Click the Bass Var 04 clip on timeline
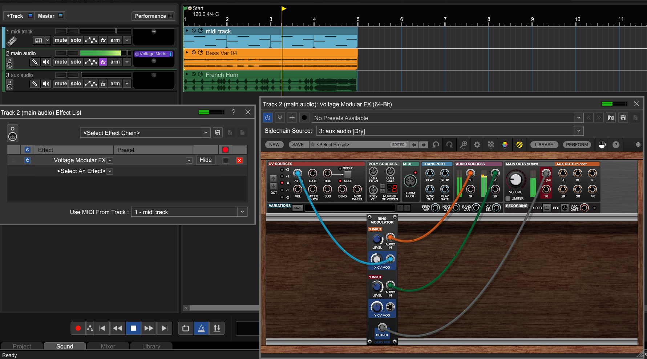The width and height of the screenshot is (647, 359). (x=271, y=60)
